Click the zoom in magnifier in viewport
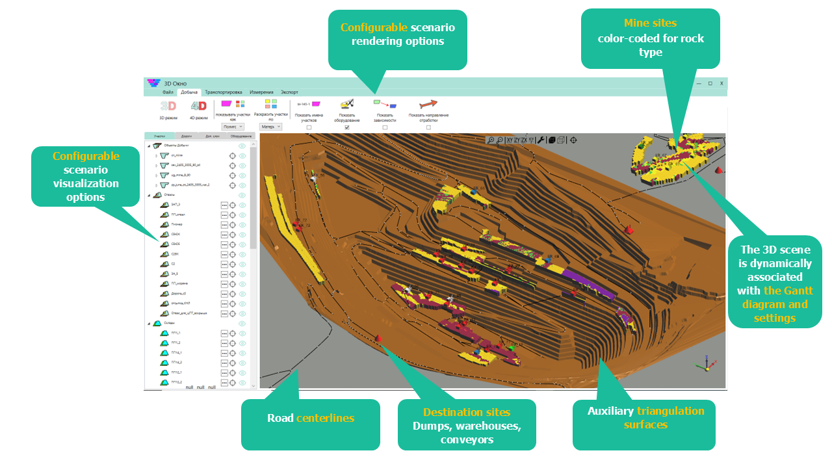The image size is (832, 468). click(x=491, y=140)
